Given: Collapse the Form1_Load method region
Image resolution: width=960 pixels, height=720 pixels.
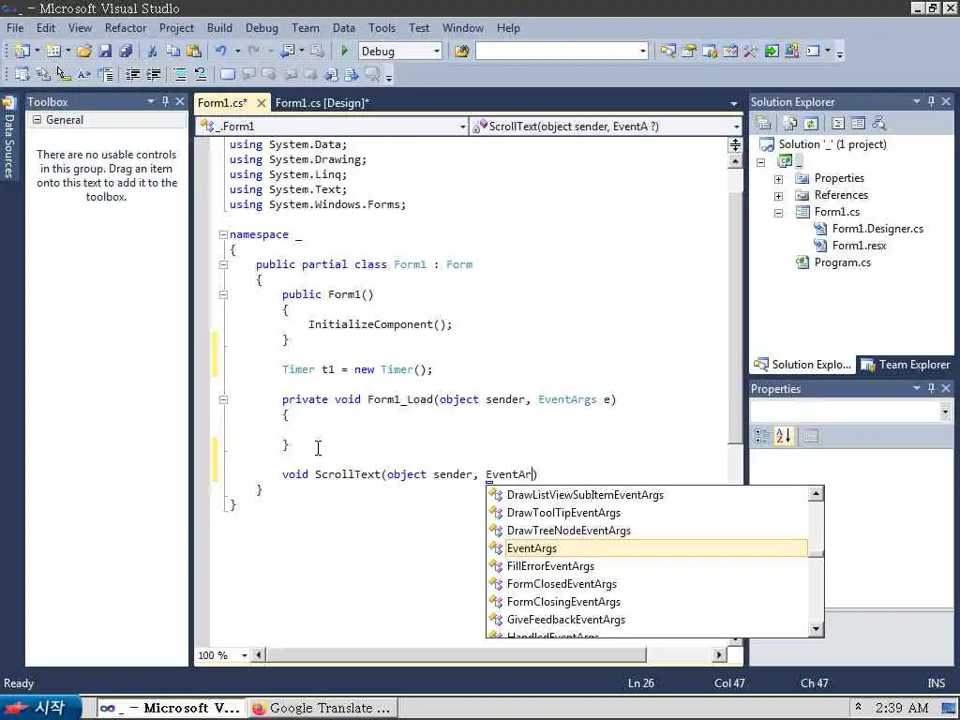Looking at the screenshot, I should [x=223, y=399].
